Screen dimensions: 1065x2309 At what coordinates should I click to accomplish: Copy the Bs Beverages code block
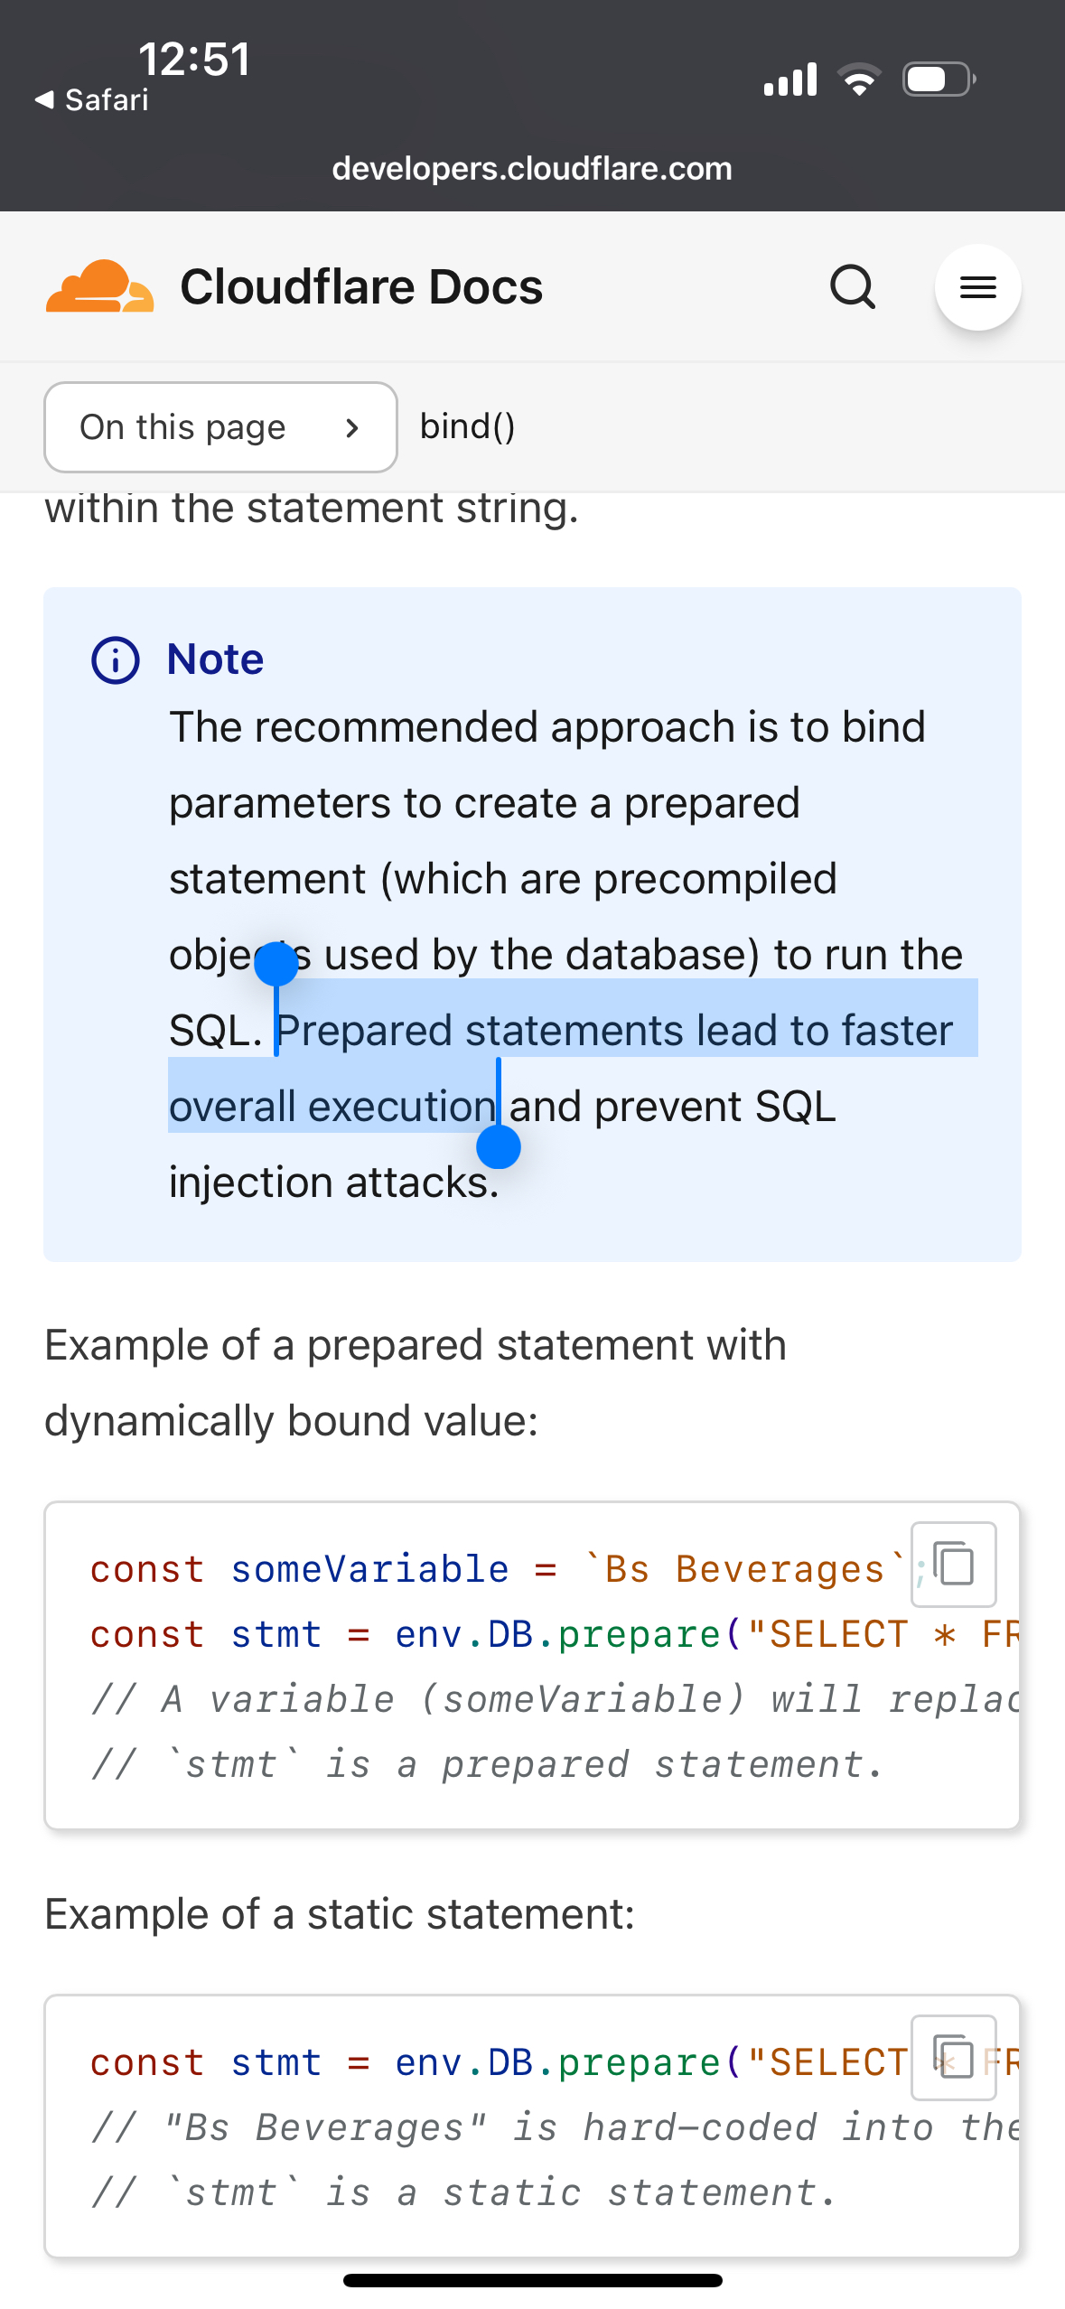pyautogui.click(x=954, y=1565)
